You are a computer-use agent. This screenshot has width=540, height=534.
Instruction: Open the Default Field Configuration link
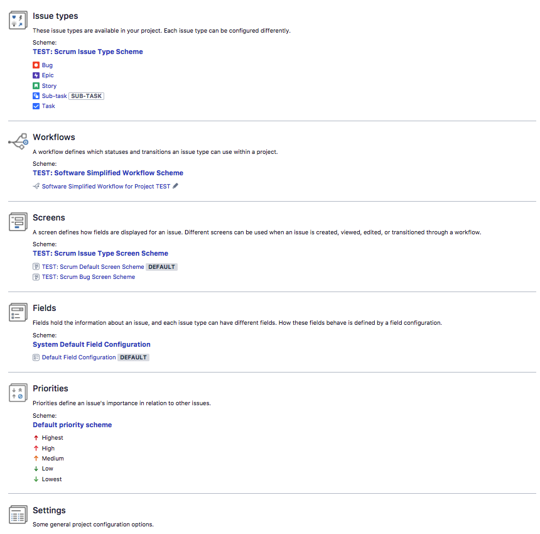79,357
